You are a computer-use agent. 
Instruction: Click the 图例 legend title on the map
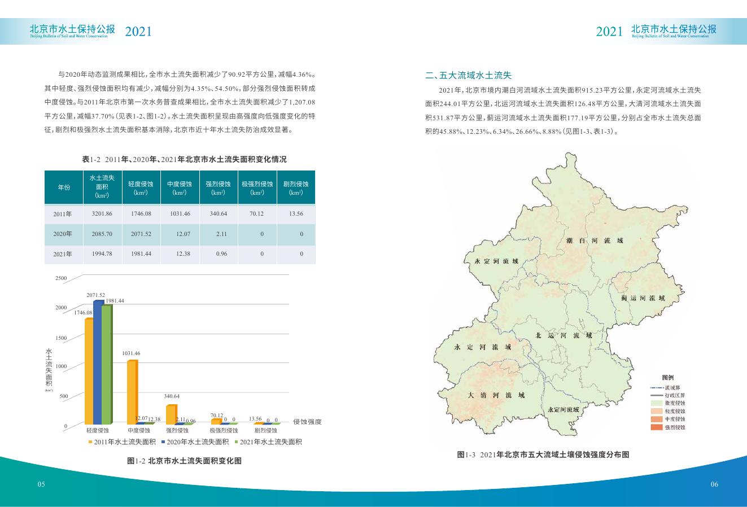click(x=667, y=378)
